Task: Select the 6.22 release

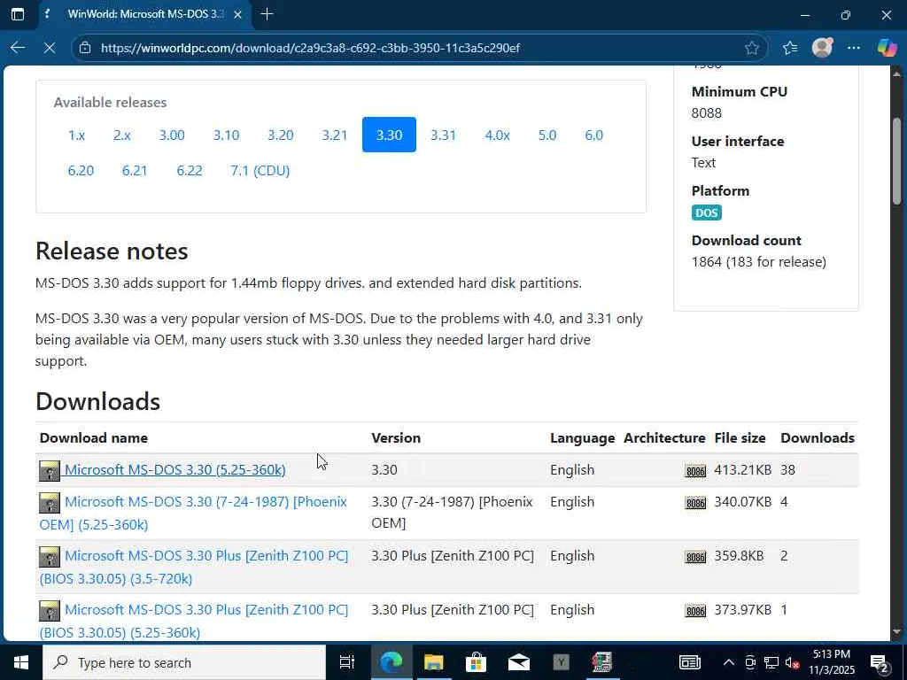Action: 190,171
